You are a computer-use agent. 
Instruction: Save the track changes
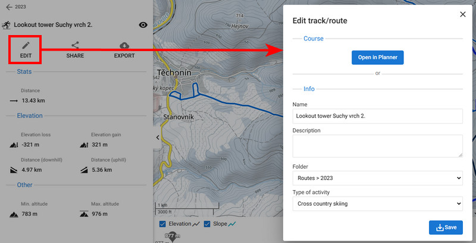tap(445, 227)
